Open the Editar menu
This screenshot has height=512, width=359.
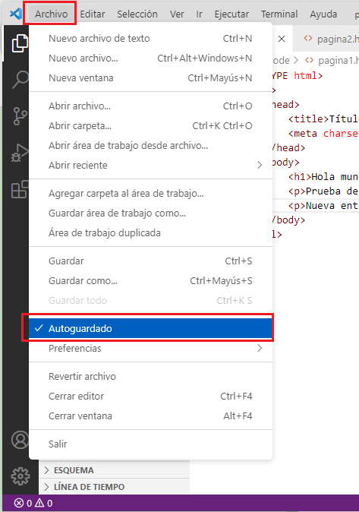click(93, 14)
